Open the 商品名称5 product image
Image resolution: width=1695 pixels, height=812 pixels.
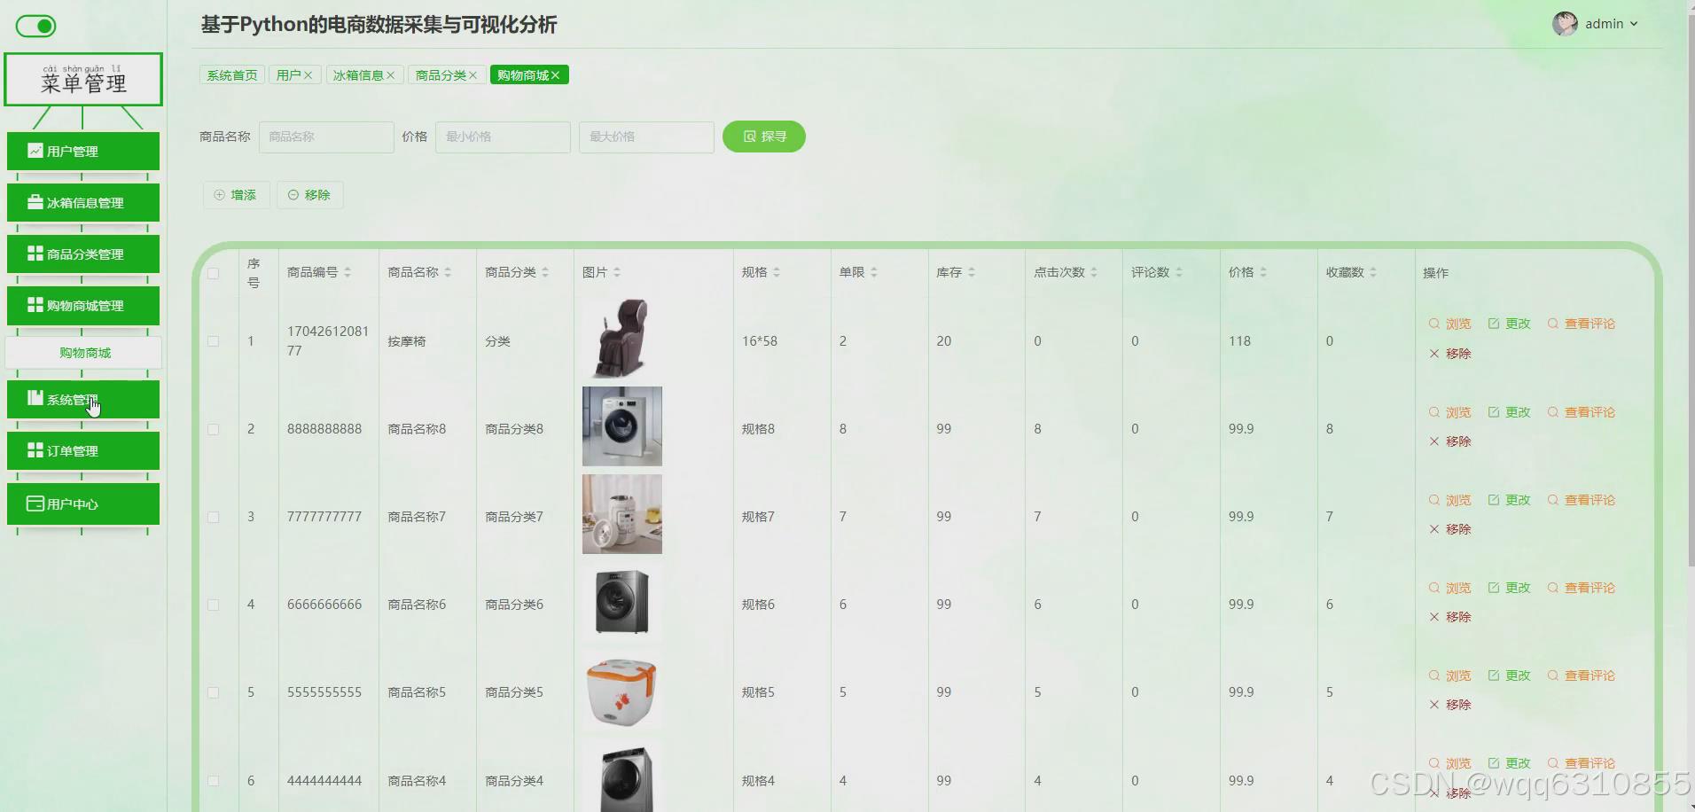622,690
